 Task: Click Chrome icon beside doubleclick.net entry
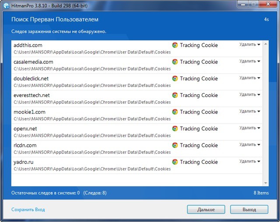(x=175, y=79)
